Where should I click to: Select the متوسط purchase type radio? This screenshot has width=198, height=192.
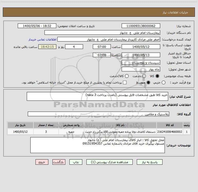tap(148, 83)
